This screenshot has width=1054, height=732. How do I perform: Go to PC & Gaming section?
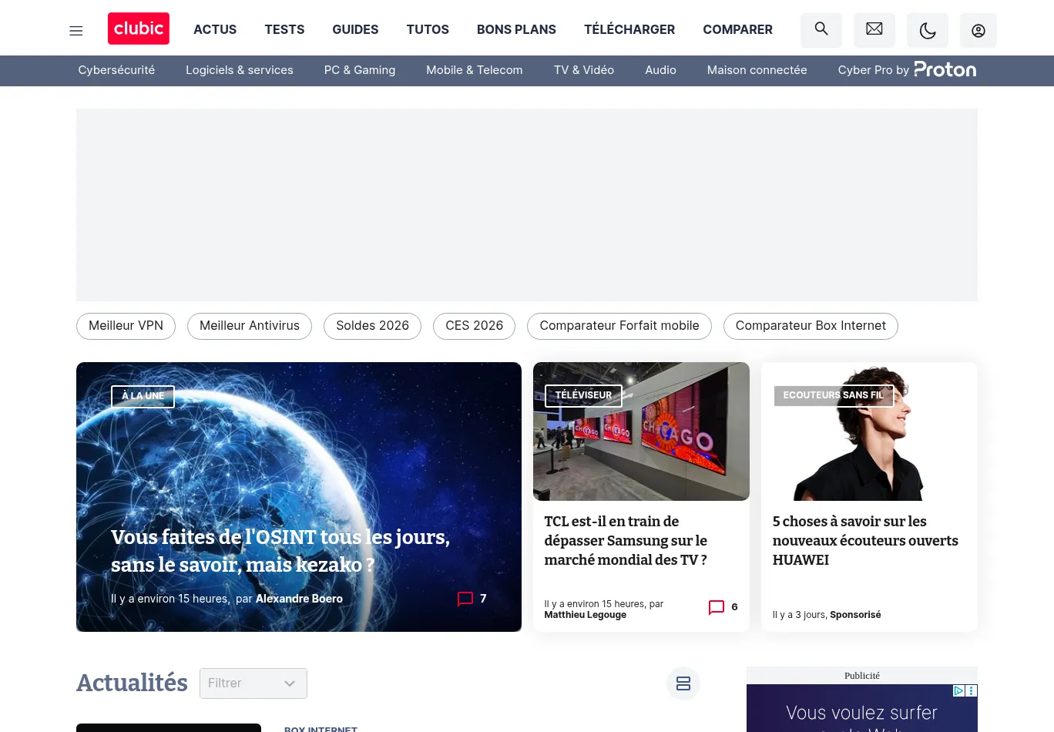coord(360,70)
